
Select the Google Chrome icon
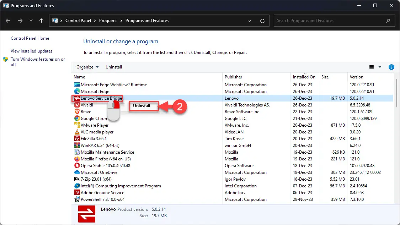point(77,118)
